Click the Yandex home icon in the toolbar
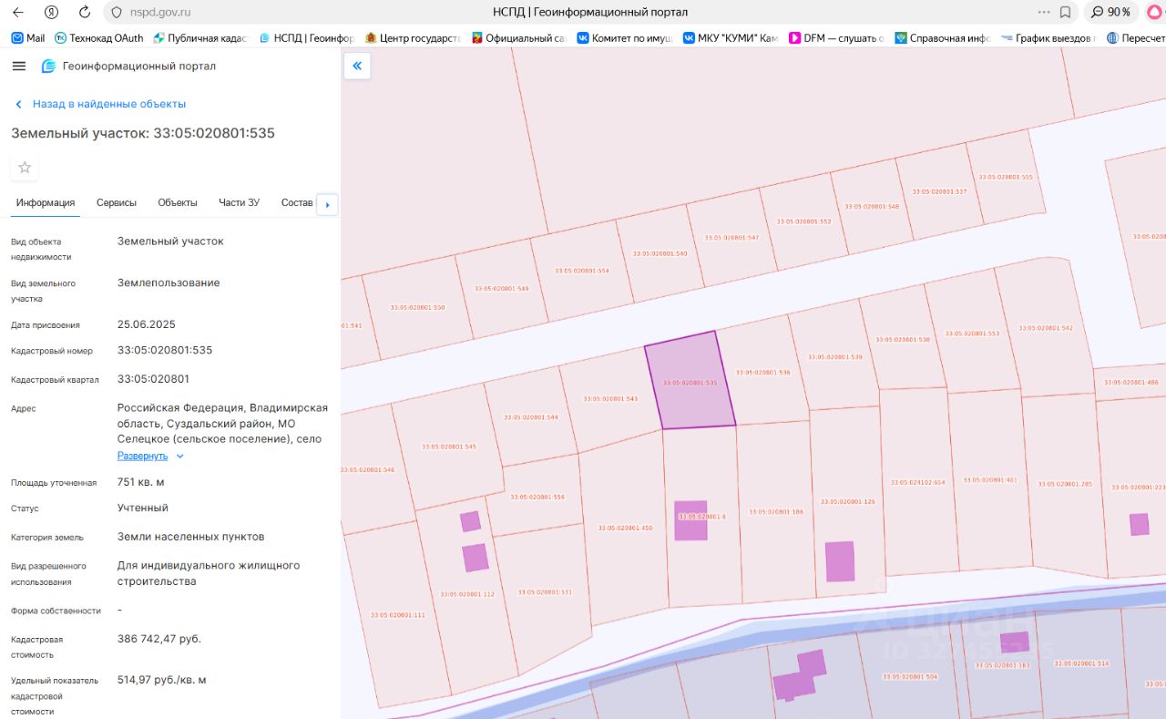Viewport: 1166px width, 719px height. 51,12
